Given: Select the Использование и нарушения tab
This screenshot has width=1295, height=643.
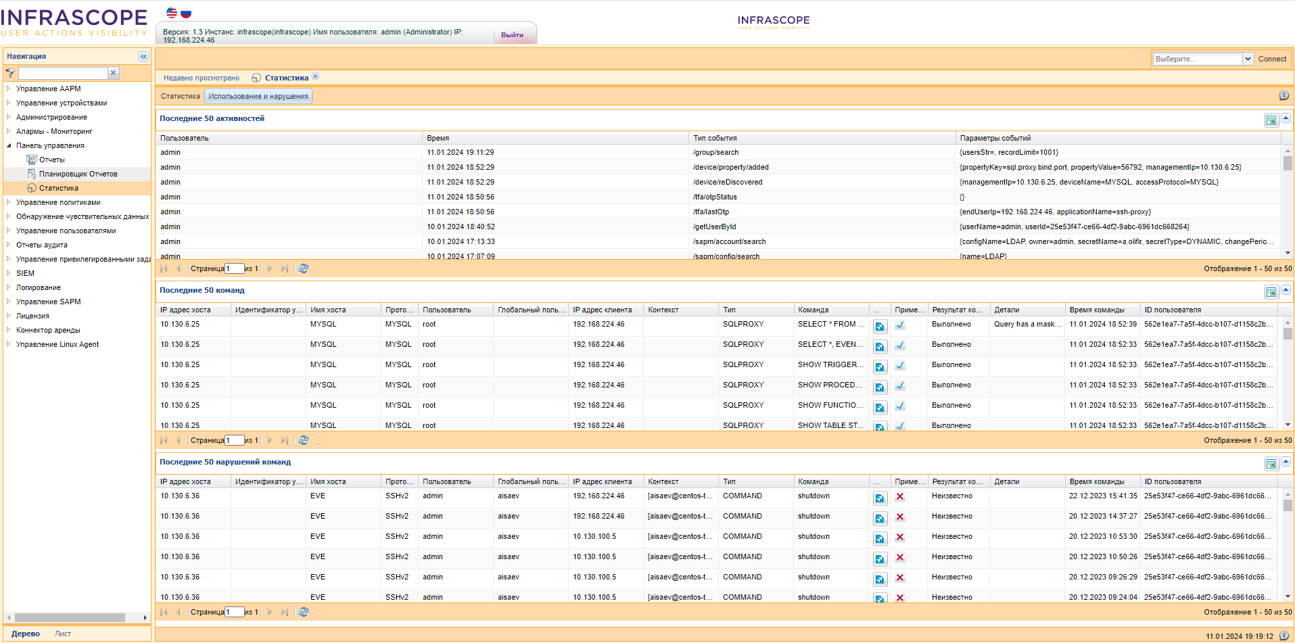Looking at the screenshot, I should click(258, 97).
